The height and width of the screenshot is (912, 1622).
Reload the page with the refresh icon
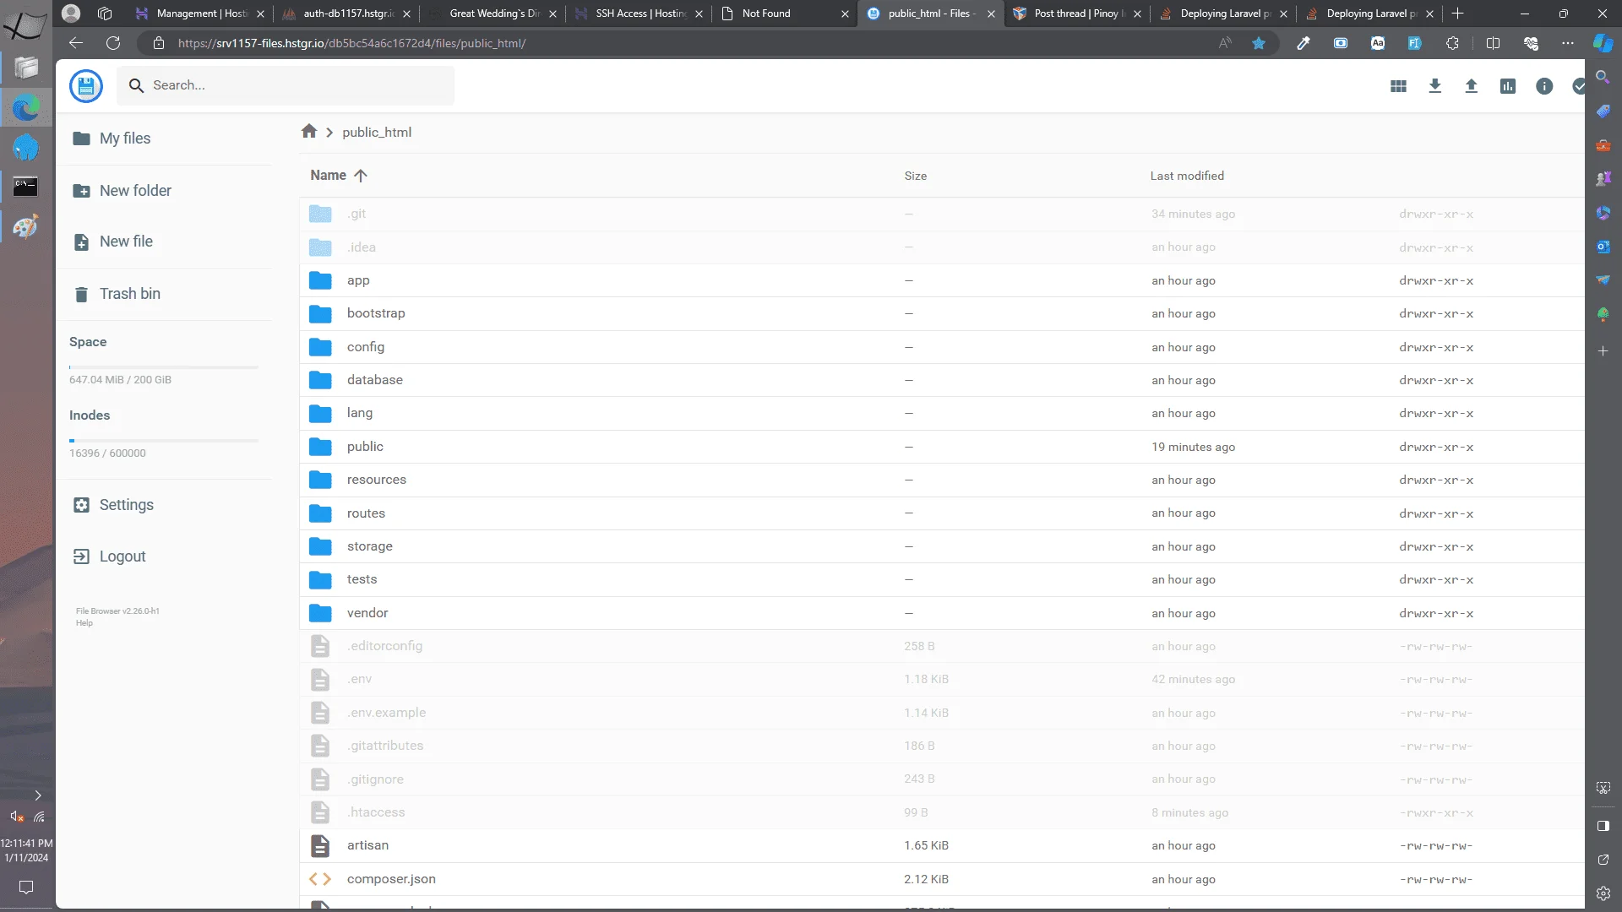(113, 43)
